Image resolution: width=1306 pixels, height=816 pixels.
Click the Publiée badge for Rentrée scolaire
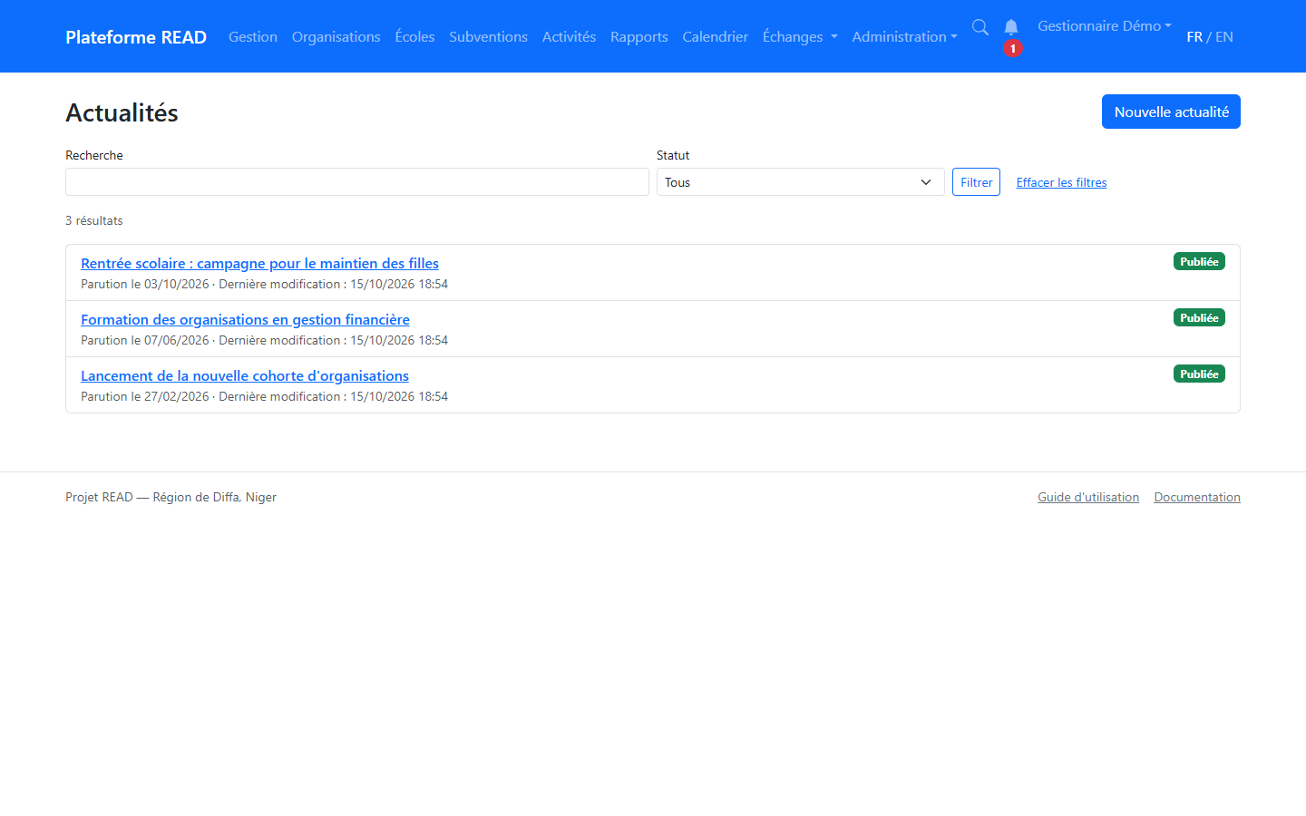coord(1199,261)
